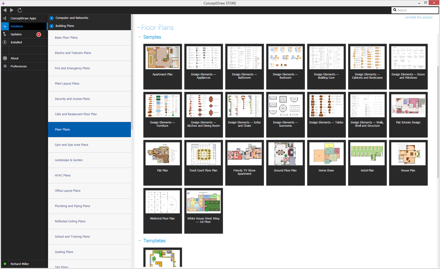Click the About info icon
Viewport: 440px width, 269px height.
point(5,58)
